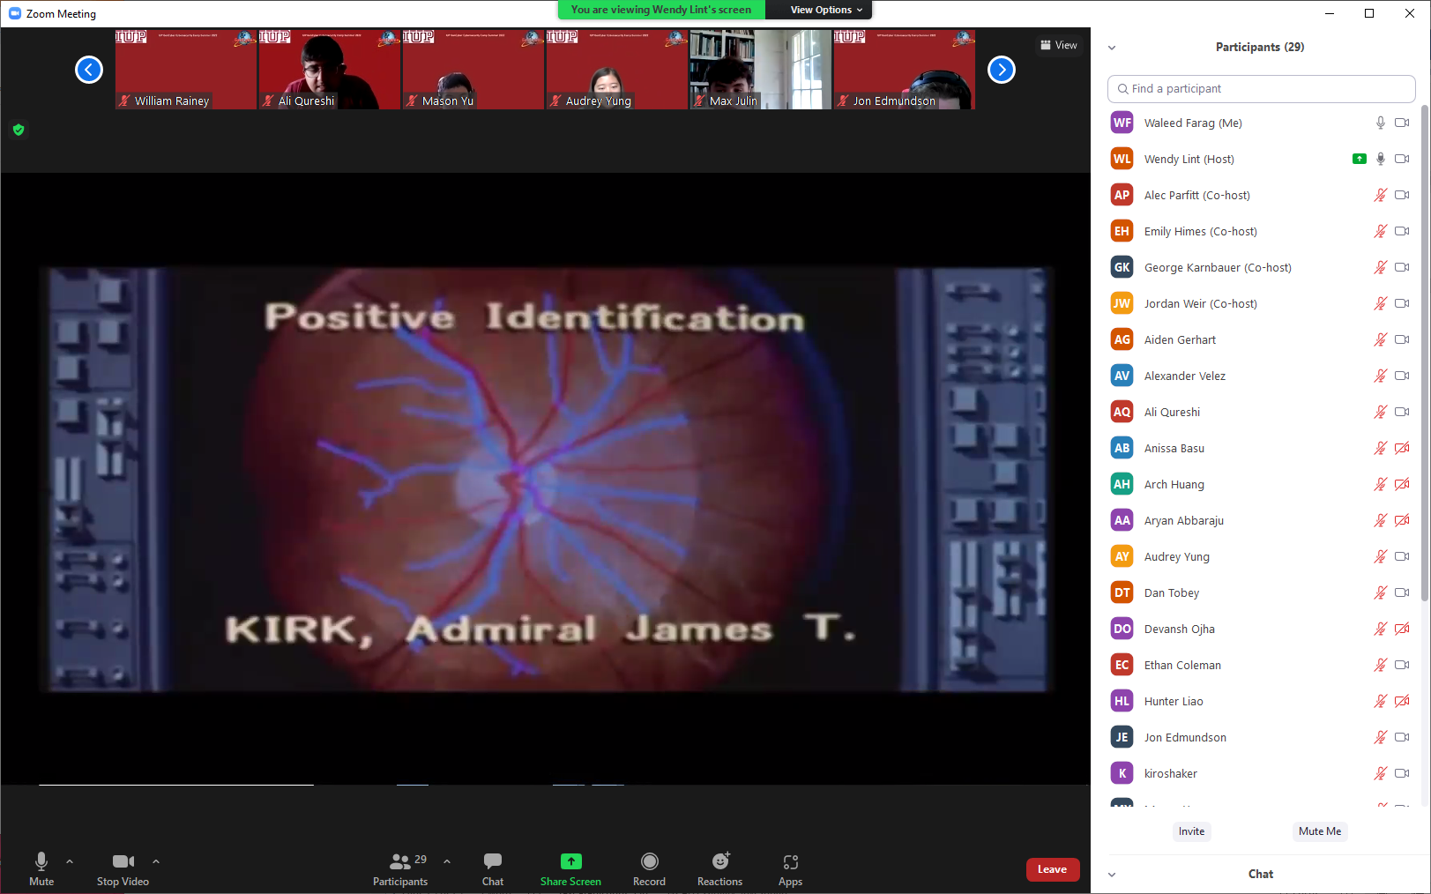The height and width of the screenshot is (894, 1431).
Task: Click Emily Himes' muted microphone icon
Action: (x=1381, y=231)
